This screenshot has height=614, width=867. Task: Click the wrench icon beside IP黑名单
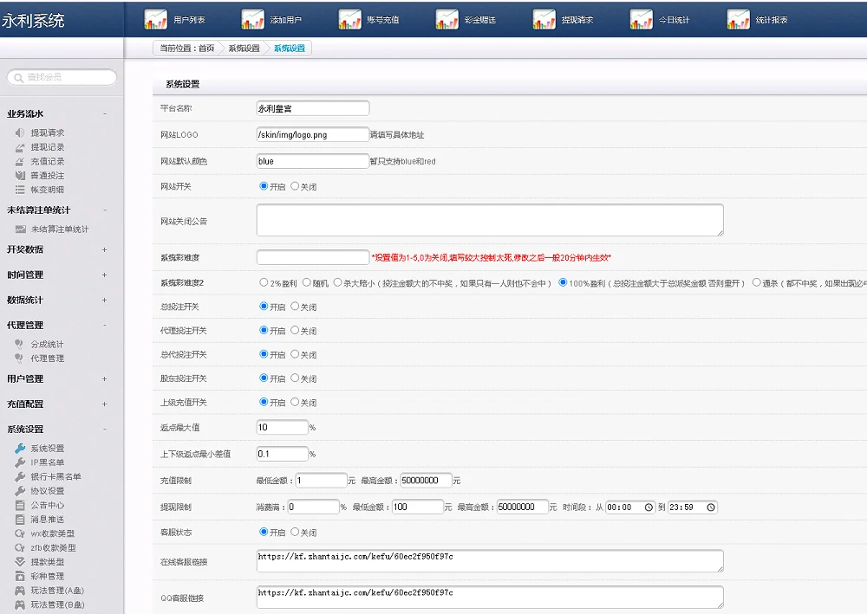coord(20,462)
